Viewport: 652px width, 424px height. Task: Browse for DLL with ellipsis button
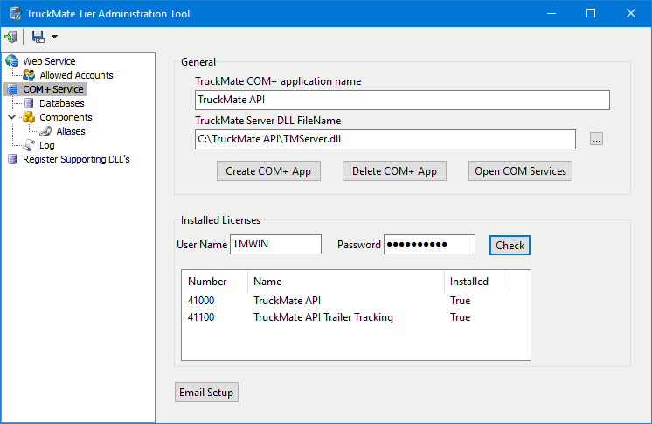tap(596, 139)
